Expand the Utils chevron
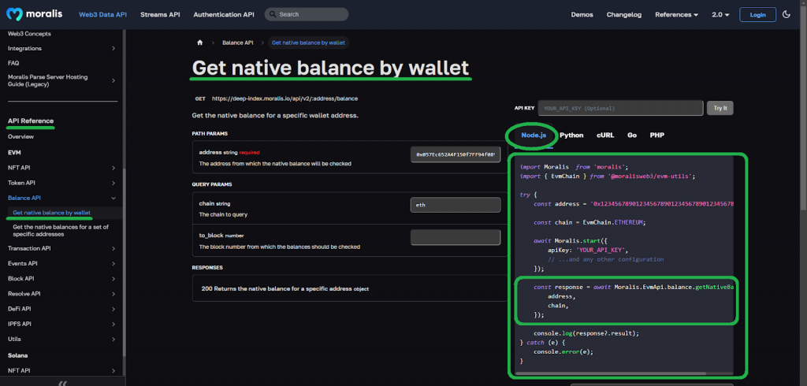The height and width of the screenshot is (386, 807). (x=113, y=340)
